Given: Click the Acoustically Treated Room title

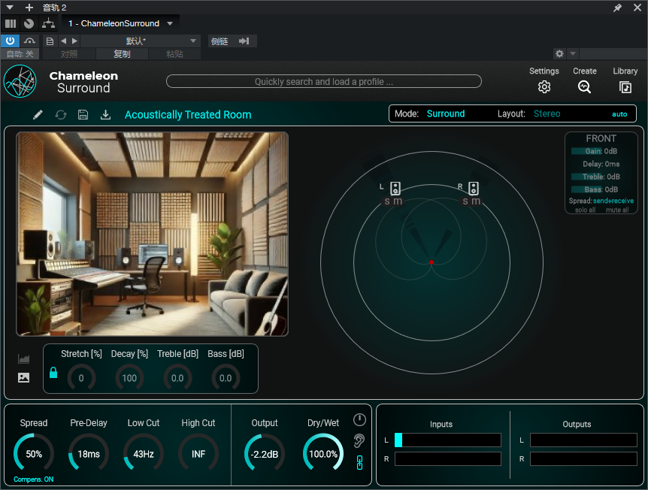Looking at the screenshot, I should tap(188, 114).
